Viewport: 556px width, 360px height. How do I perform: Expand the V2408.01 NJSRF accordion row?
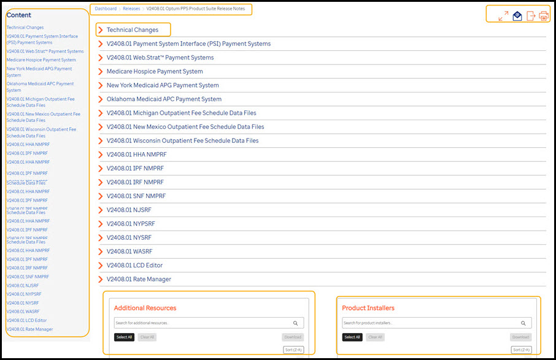click(x=322, y=210)
